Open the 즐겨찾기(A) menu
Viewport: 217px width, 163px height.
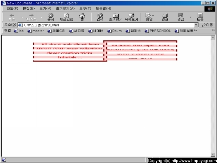[x=65, y=8]
